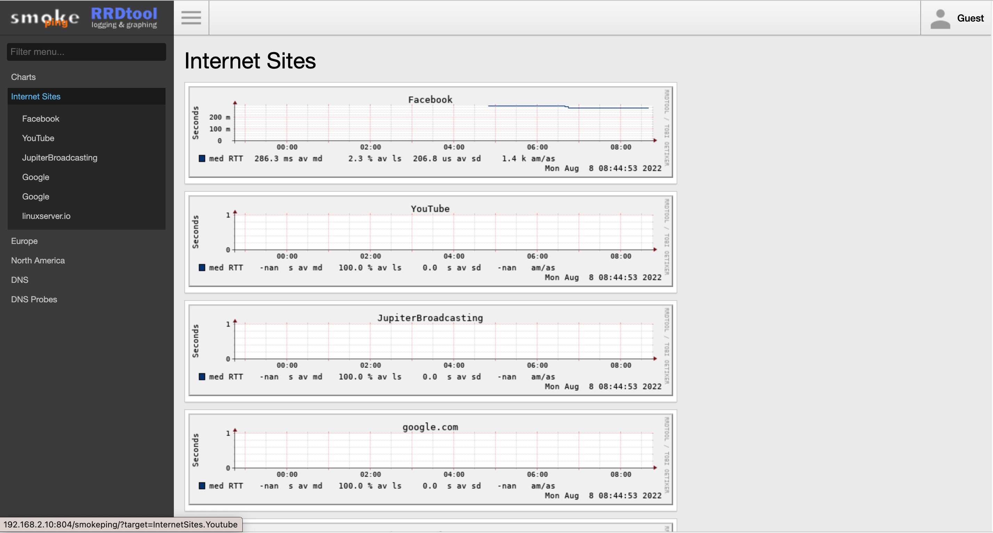The height and width of the screenshot is (533, 993).
Task: Collapse the Internet Sites menu section
Action: point(35,96)
